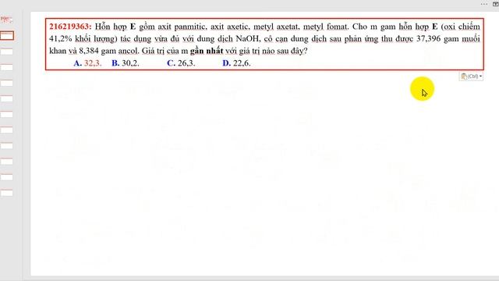Screen dimensions: 499x281
Task: Click the words "metyl fomat"
Action: coord(326,27)
